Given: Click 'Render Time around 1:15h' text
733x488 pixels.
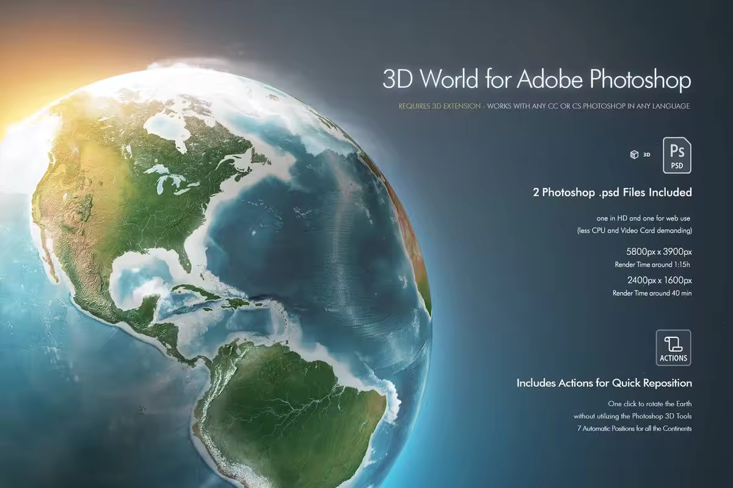Looking at the screenshot, I should tap(652, 265).
